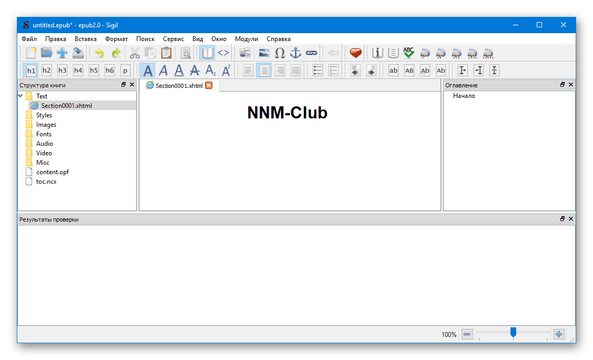Open the Правка menu
Image resolution: width=593 pixels, height=360 pixels.
tap(56, 39)
